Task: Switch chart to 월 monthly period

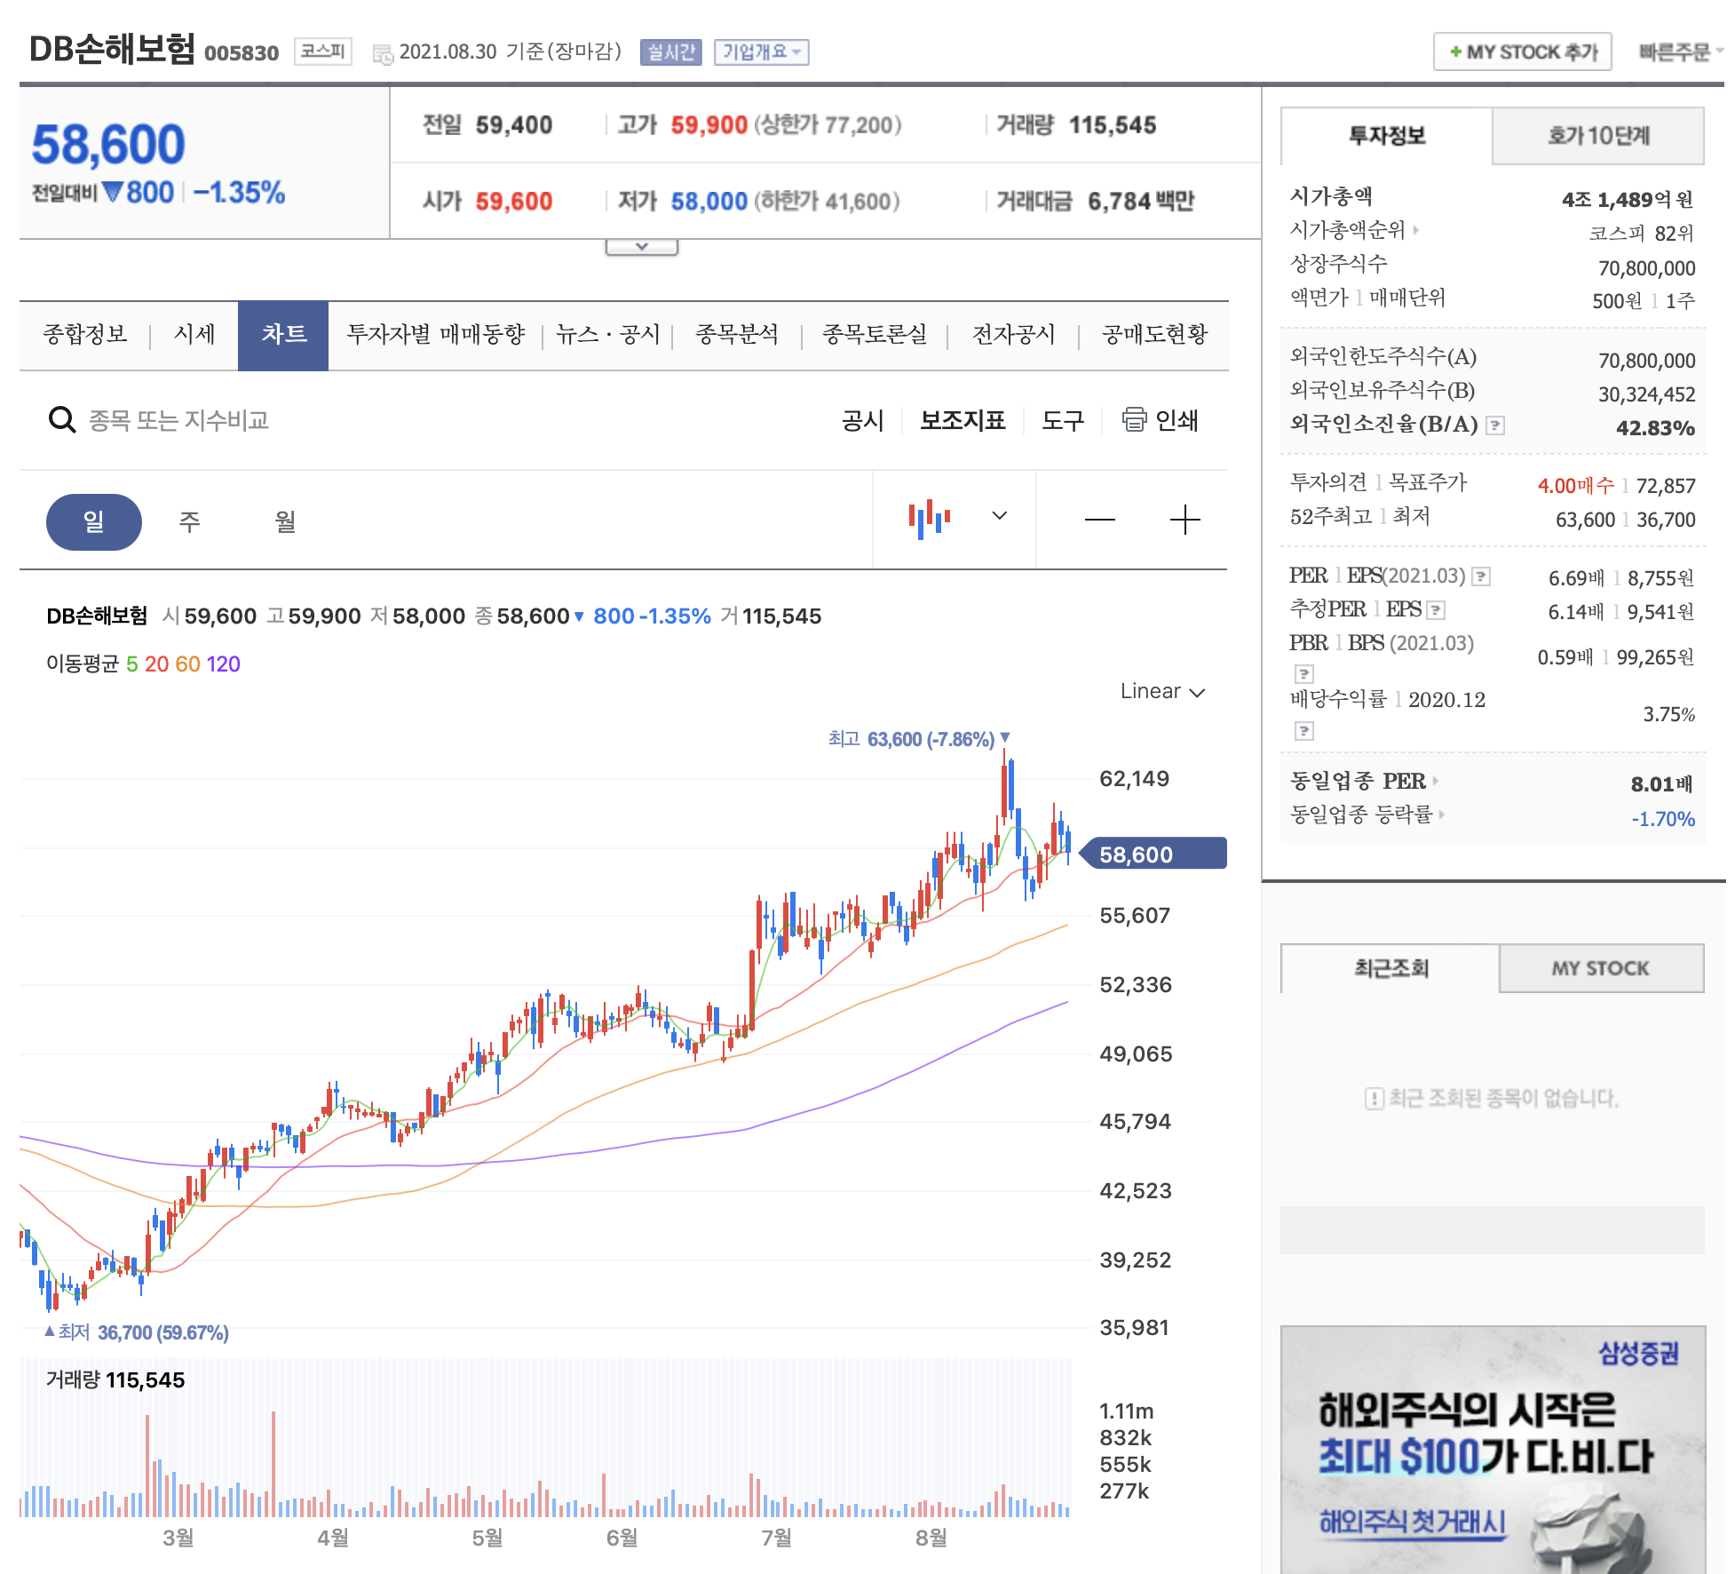Action: pyautogui.click(x=285, y=521)
